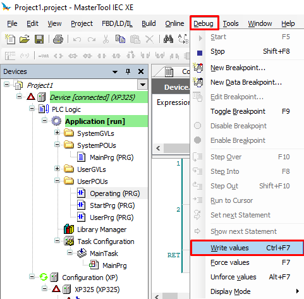Pin the Devices panel with pushpin
The height and width of the screenshot is (299, 304).
click(128, 71)
